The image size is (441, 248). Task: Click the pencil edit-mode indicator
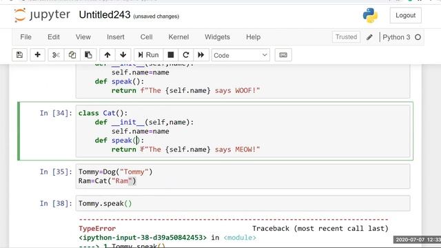tap(369, 37)
